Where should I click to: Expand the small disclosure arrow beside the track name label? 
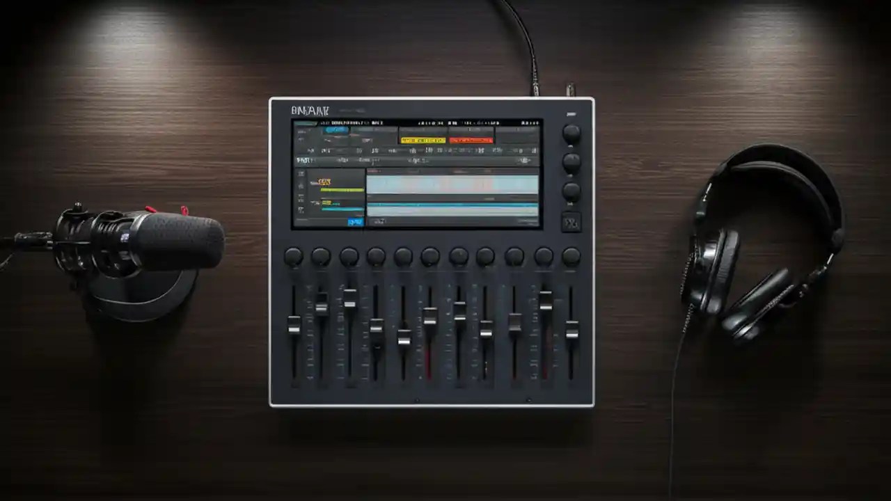[x=314, y=182]
